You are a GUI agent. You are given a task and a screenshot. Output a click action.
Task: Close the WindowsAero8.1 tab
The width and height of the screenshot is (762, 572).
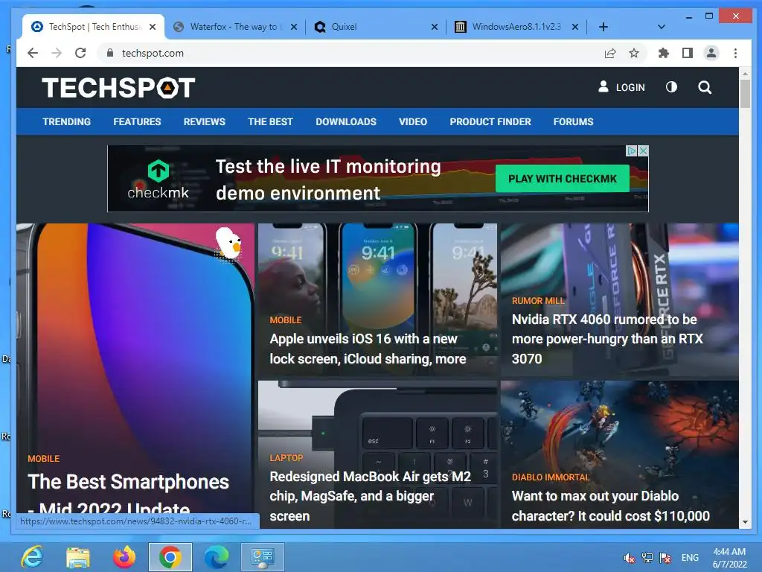(x=575, y=27)
